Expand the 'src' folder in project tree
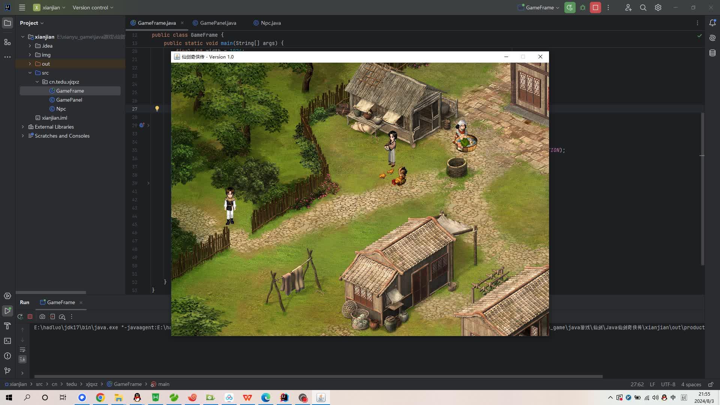Image resolution: width=720 pixels, height=405 pixels. point(30,72)
